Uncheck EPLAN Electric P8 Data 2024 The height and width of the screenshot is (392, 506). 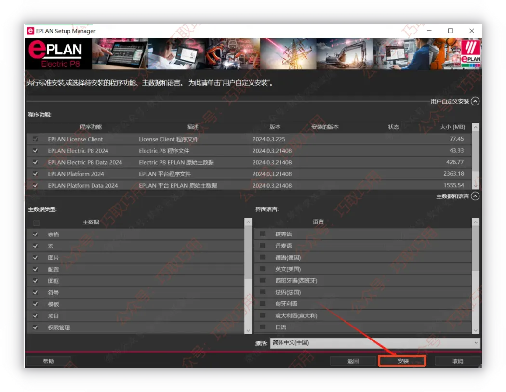35,162
